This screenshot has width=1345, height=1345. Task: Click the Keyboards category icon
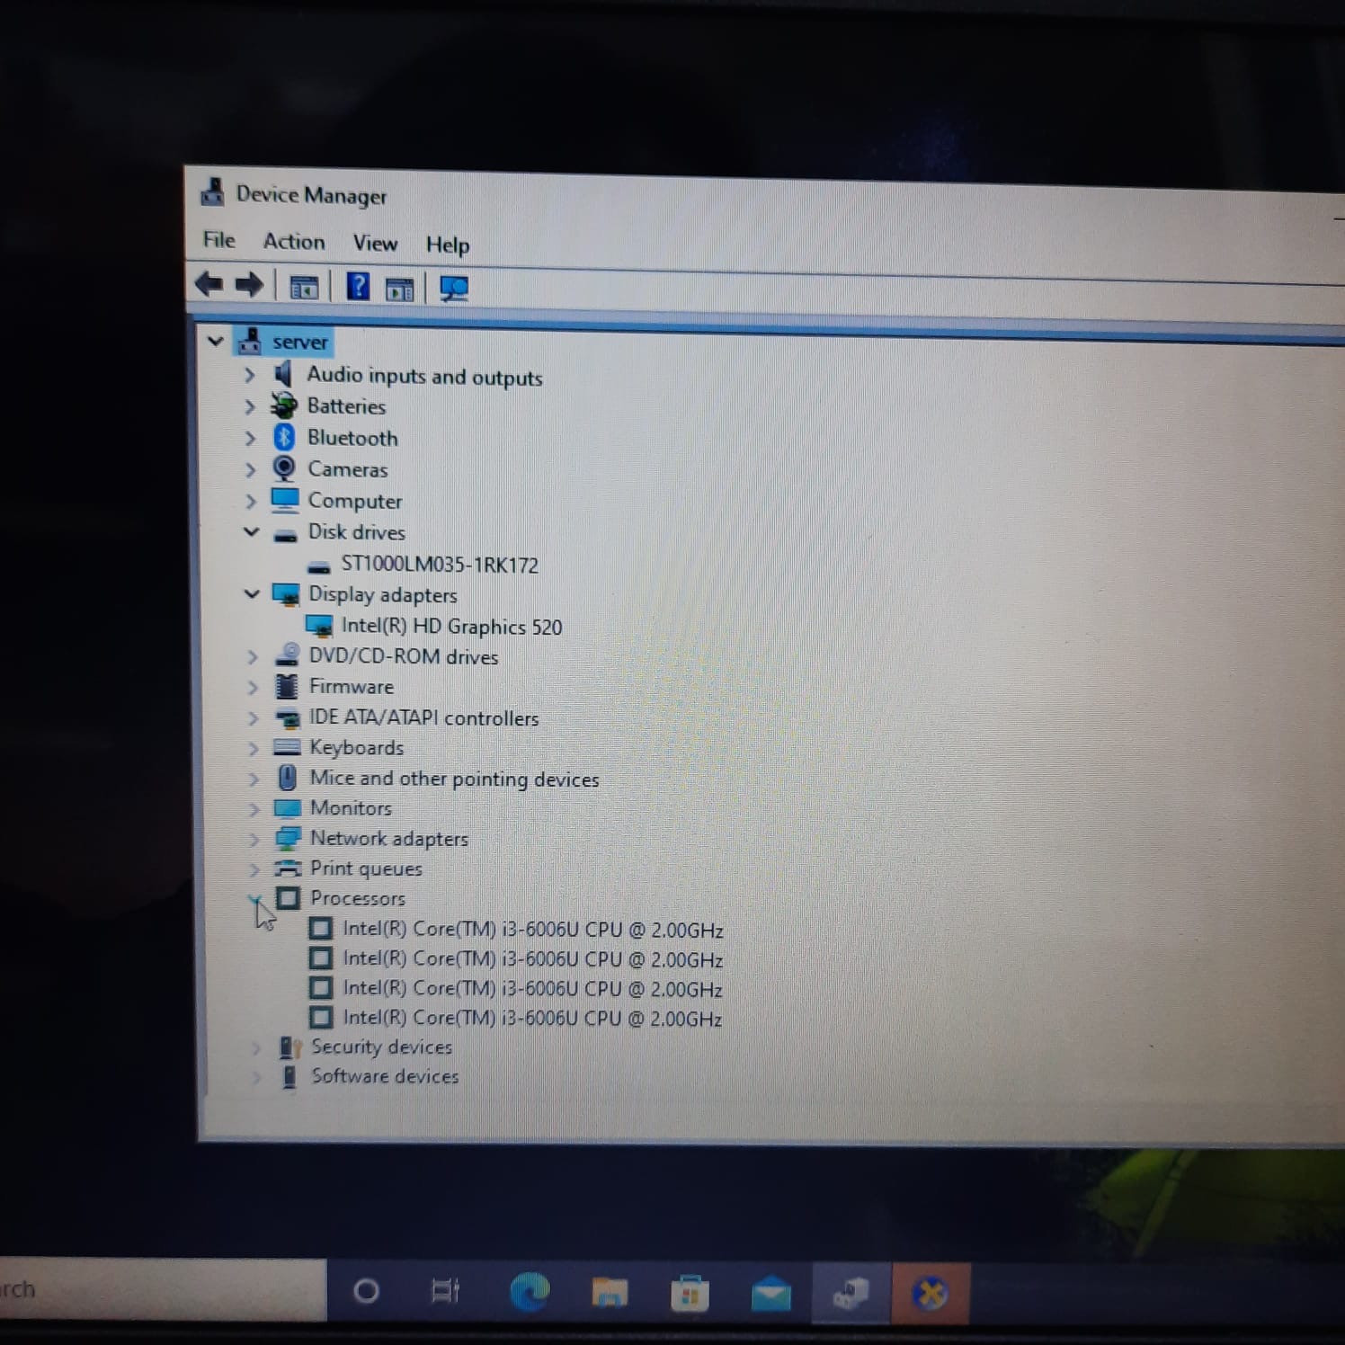(287, 746)
